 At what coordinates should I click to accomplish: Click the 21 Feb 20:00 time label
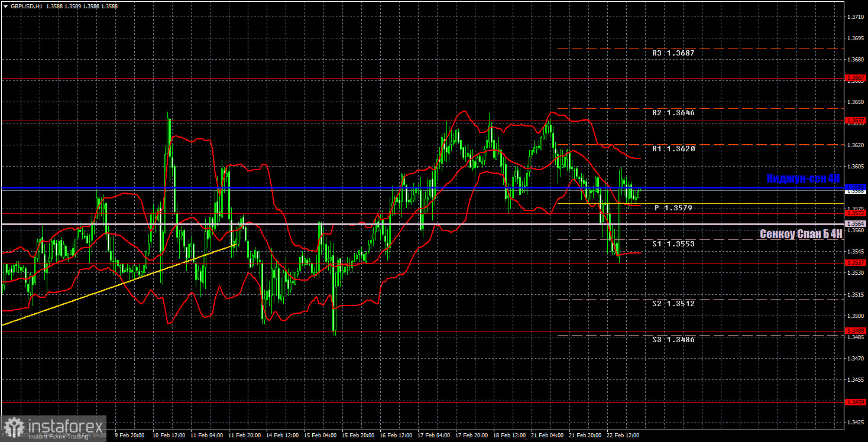(585, 435)
